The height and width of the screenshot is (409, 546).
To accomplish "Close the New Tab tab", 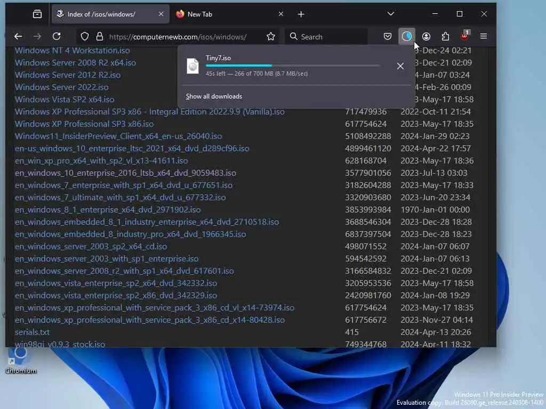I will point(281,14).
